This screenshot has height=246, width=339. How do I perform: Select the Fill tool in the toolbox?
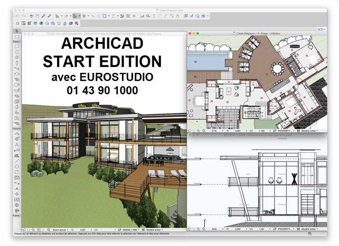point(17,156)
